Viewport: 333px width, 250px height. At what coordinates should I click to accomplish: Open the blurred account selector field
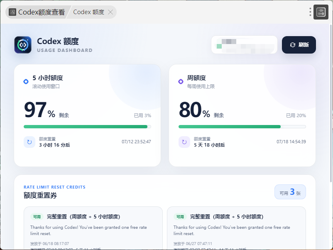244,45
